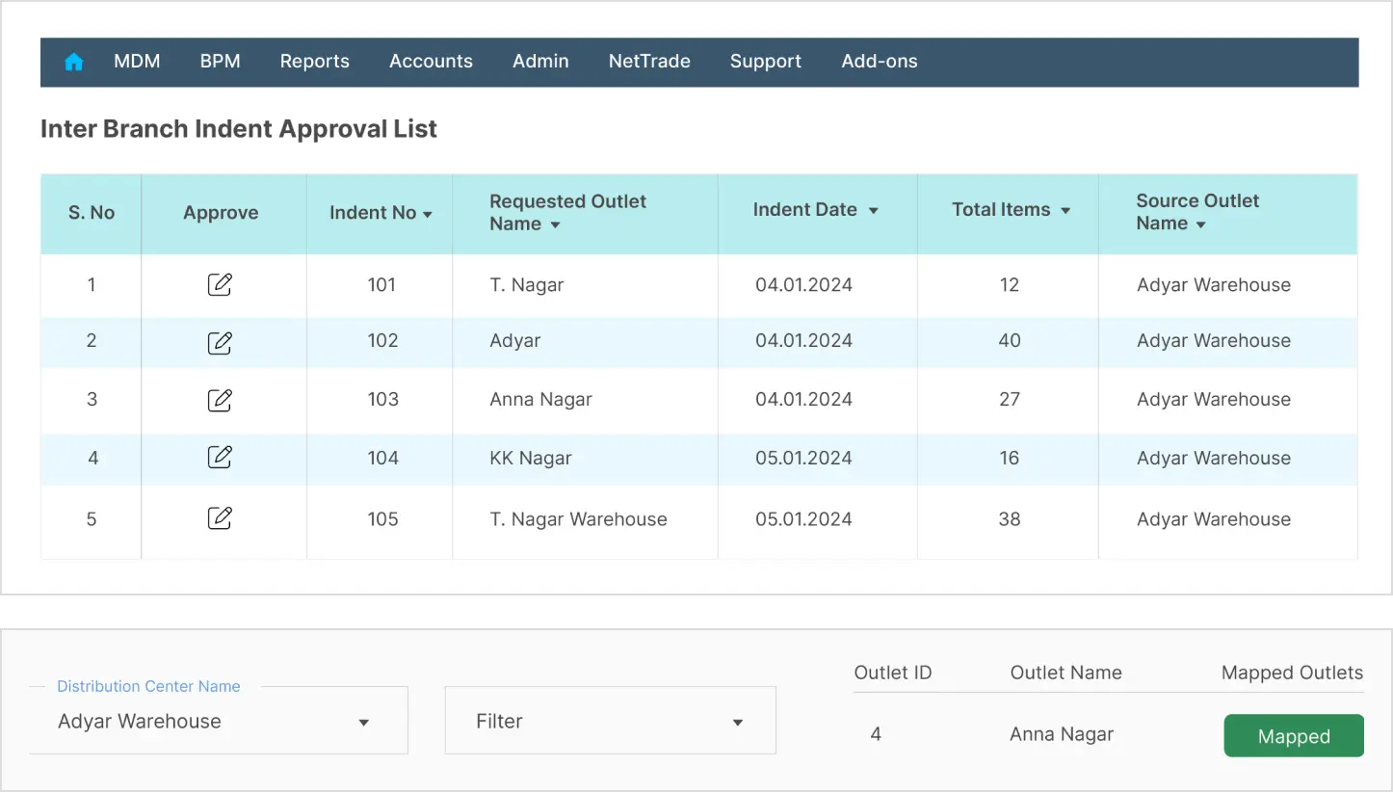Open the Reports menu

pos(314,61)
